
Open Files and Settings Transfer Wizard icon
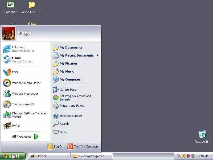pos(7,115)
